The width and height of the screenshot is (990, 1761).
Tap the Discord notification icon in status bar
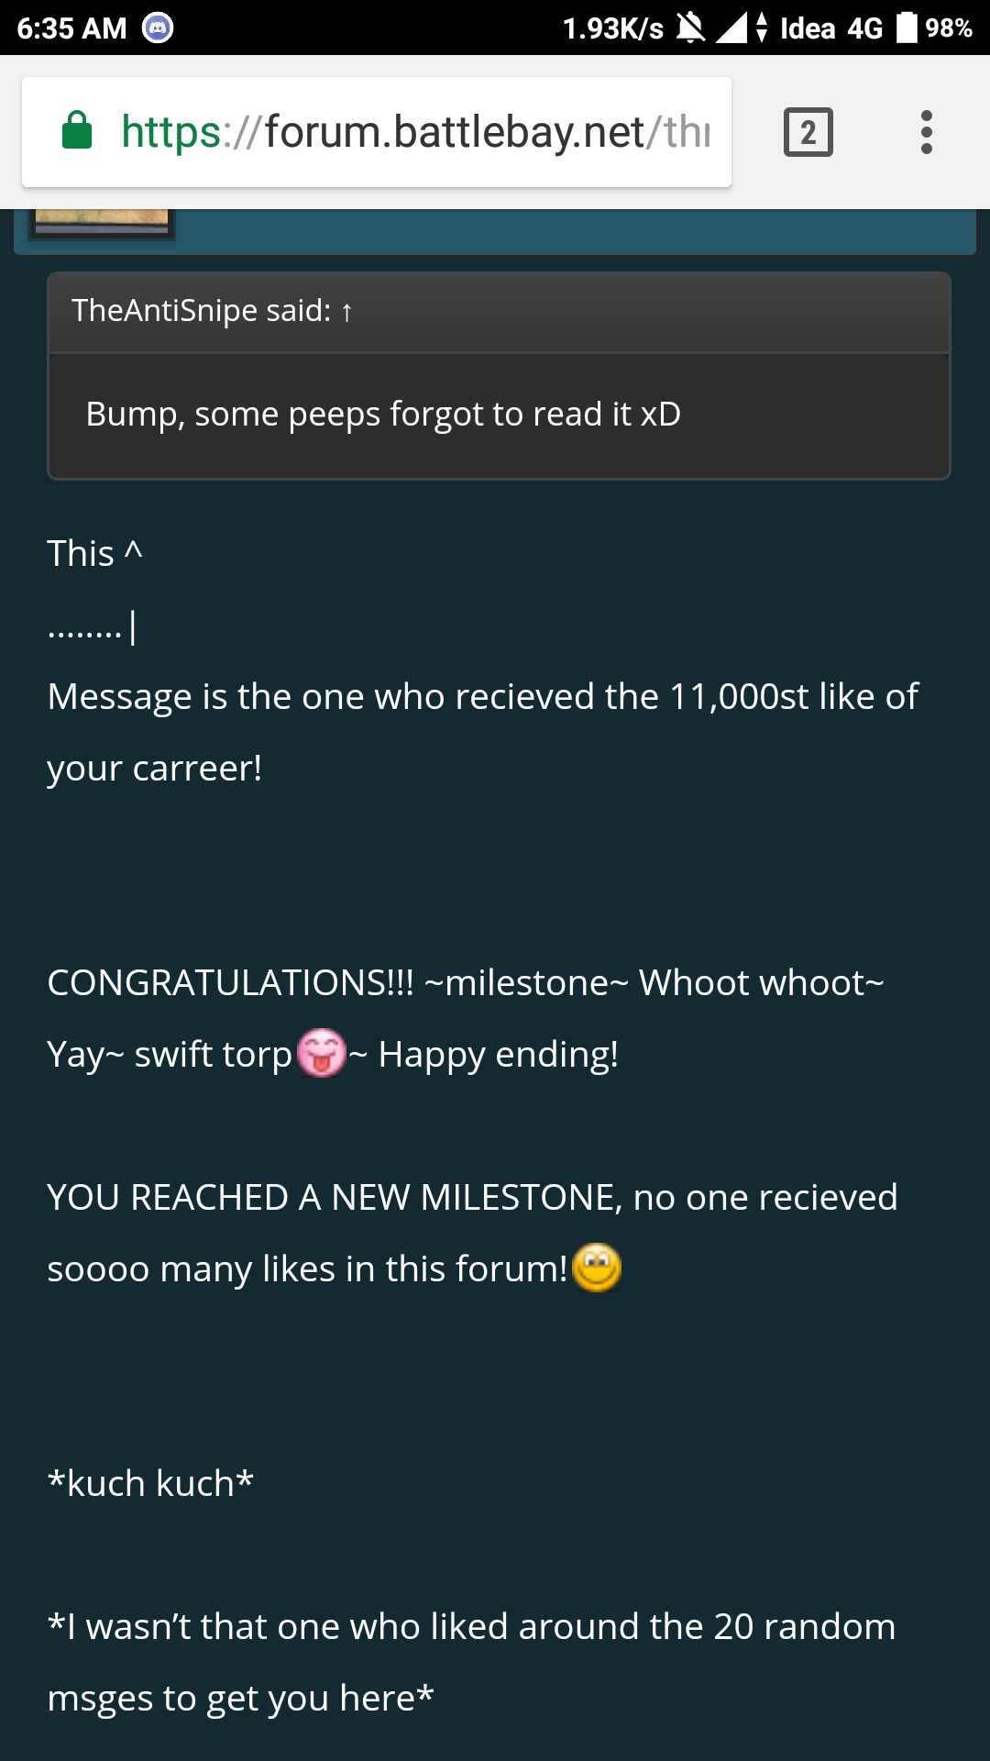tap(158, 28)
